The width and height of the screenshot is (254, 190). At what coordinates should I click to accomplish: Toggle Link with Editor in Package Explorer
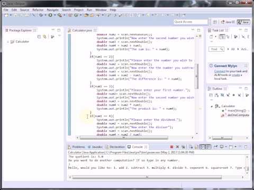[45, 36]
